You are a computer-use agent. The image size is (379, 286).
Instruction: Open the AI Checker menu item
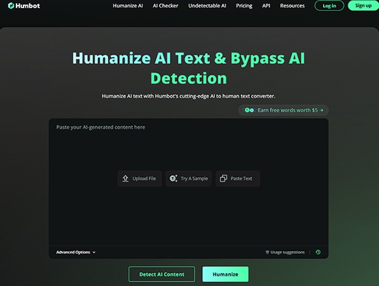(x=165, y=6)
